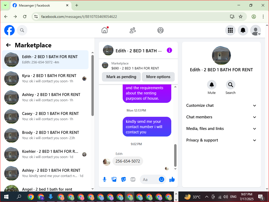Open the emoji picker smiley
This screenshot has height=202, width=269.
tap(162, 179)
